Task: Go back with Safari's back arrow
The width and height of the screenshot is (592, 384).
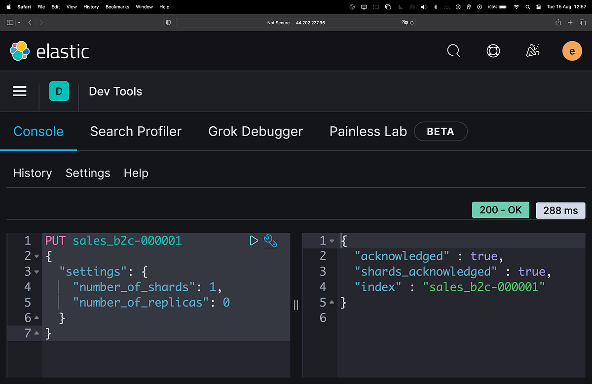Action: pos(30,22)
